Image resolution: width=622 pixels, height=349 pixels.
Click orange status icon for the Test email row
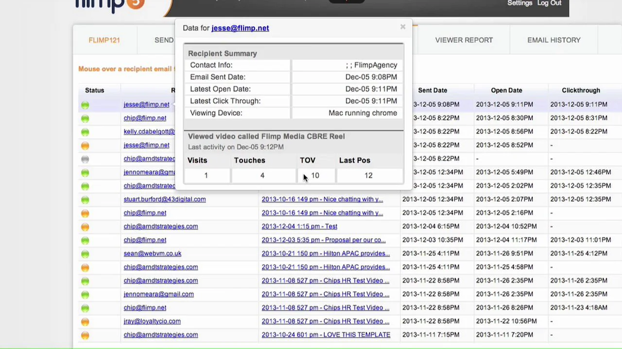[85, 227]
